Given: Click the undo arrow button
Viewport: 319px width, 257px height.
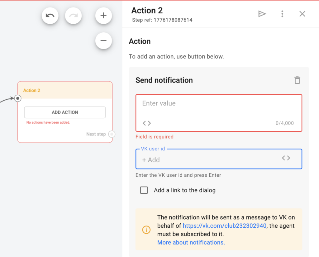Looking at the screenshot, I should pyautogui.click(x=50, y=15).
